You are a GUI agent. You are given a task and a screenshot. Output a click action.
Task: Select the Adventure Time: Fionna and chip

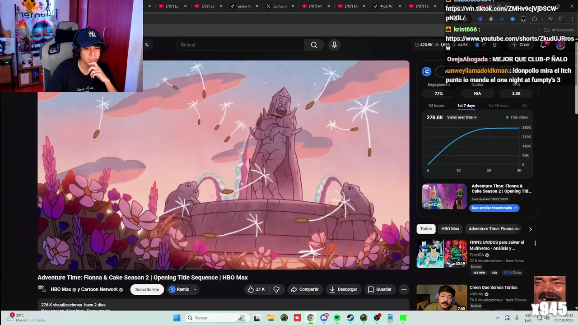tap(494, 229)
